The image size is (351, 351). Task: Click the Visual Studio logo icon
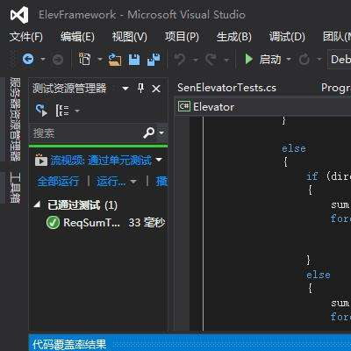coord(19,15)
